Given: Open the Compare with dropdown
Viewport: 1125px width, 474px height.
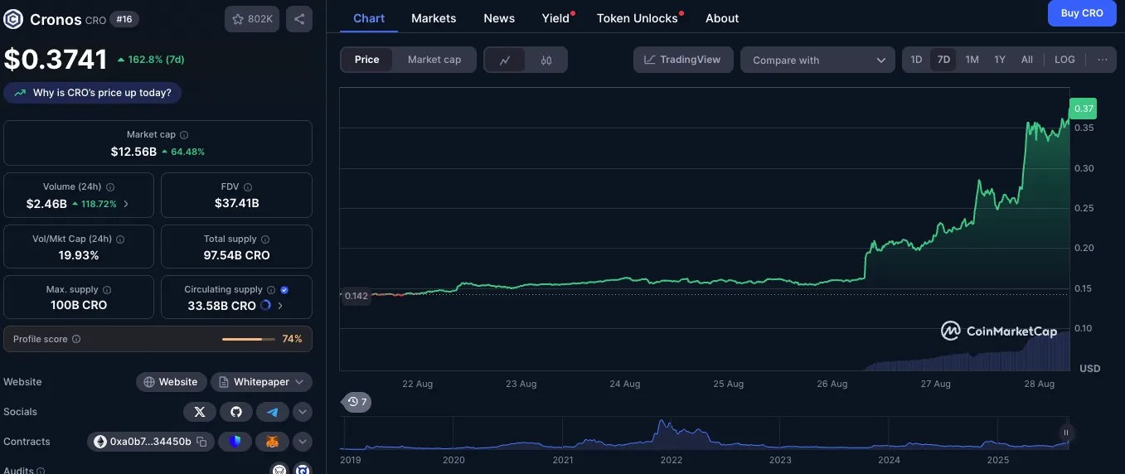Looking at the screenshot, I should [x=817, y=60].
